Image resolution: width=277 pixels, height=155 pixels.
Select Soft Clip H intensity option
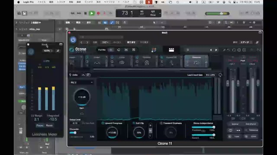click(x=150, y=125)
